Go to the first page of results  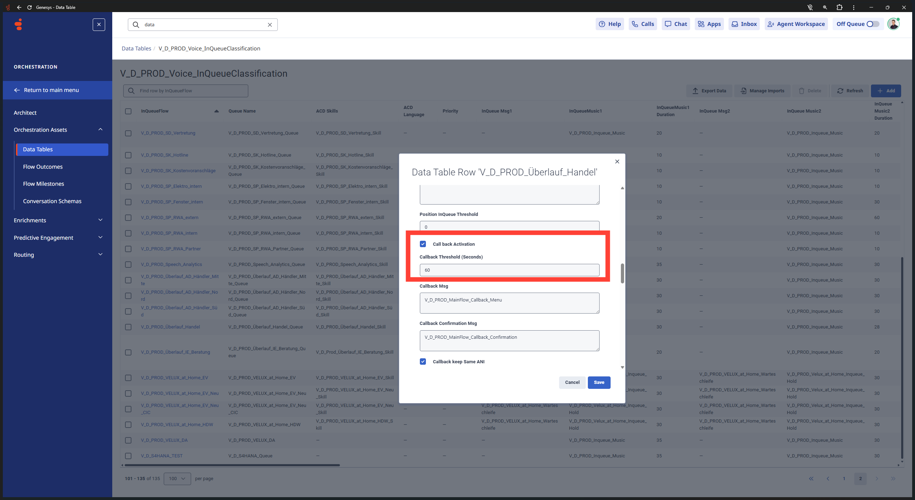click(x=811, y=479)
